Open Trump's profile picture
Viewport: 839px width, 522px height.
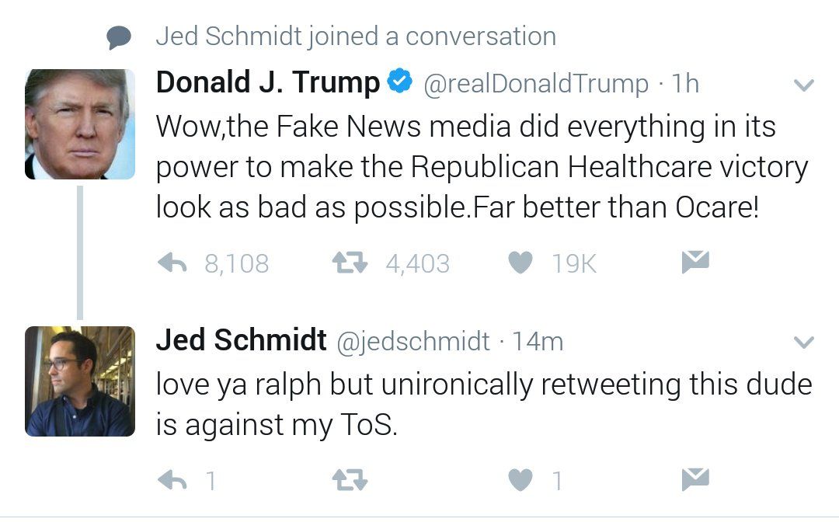tap(80, 124)
